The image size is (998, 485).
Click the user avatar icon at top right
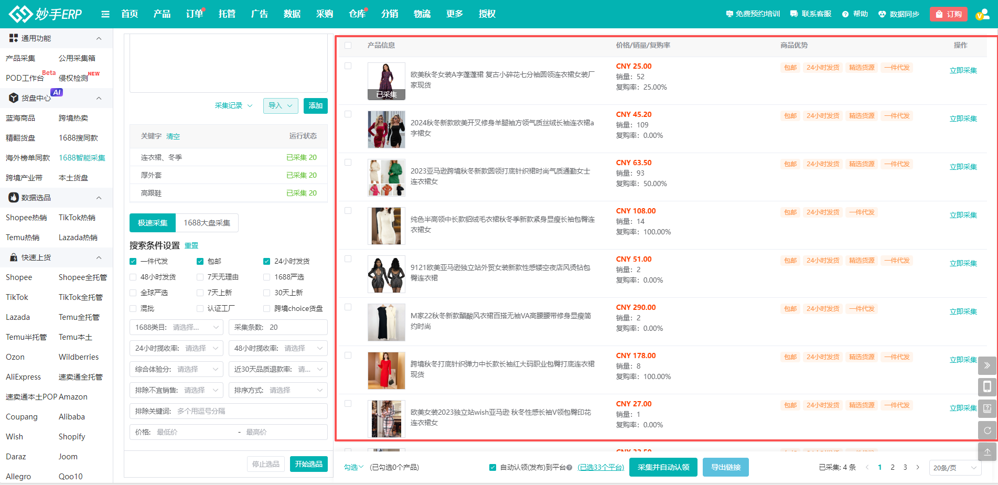[981, 14]
